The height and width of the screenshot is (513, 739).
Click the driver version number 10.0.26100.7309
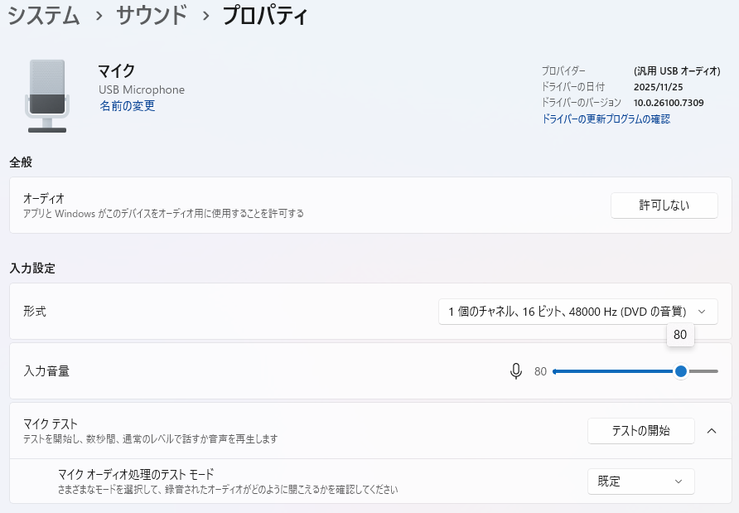click(669, 103)
